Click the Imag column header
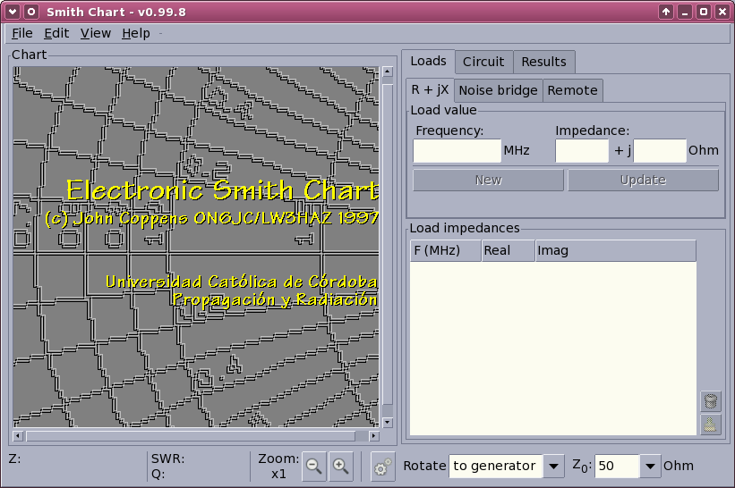The height and width of the screenshot is (488, 735). click(615, 251)
